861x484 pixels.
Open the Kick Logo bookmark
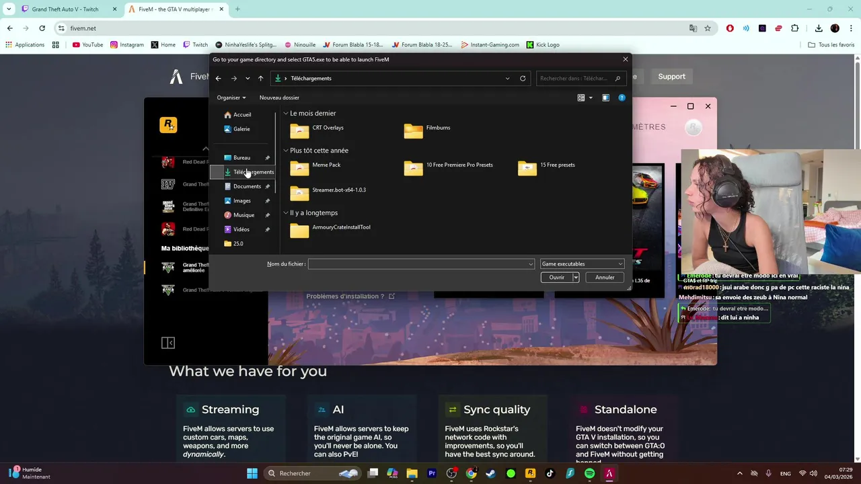[543, 45]
